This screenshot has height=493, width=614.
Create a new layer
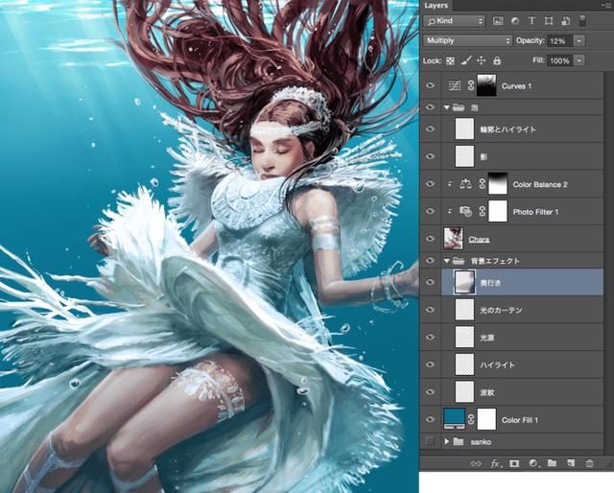tap(571, 463)
